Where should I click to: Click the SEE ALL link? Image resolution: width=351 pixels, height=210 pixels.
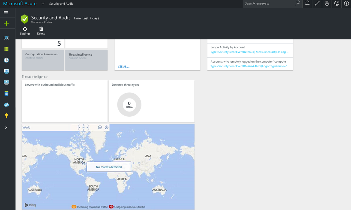[x=124, y=67]
